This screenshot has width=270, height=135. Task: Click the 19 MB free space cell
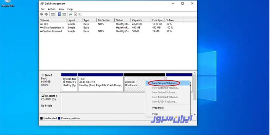156,31
